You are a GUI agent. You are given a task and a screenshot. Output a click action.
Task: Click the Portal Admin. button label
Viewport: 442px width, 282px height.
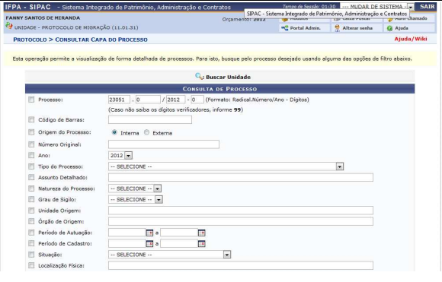306,28
